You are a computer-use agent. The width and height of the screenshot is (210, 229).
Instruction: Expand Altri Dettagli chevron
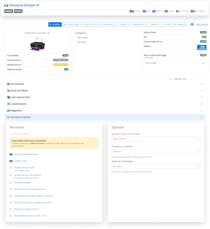(203, 63)
